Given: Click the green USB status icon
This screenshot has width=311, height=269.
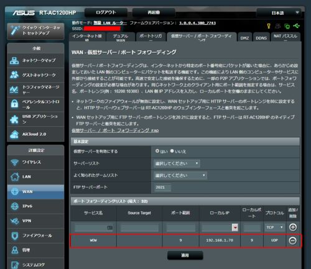Looking at the screenshot, I should pos(296,26).
